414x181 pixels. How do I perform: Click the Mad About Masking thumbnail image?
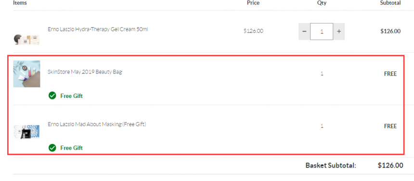tap(26, 132)
